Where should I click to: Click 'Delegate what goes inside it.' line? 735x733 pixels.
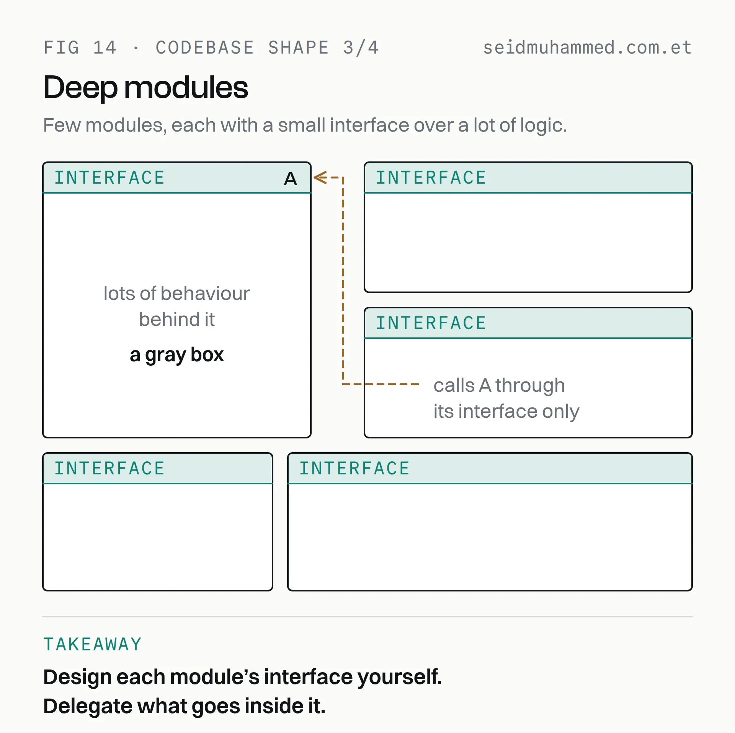[184, 706]
